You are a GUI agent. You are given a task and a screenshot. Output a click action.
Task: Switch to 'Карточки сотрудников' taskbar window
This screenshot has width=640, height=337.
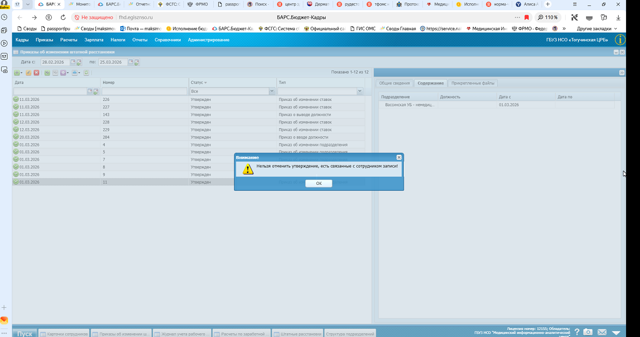[65, 333]
